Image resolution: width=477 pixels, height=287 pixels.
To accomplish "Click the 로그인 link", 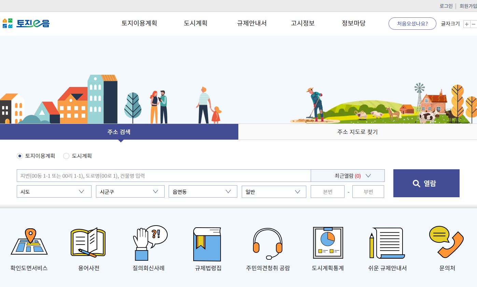I will coord(446,6).
